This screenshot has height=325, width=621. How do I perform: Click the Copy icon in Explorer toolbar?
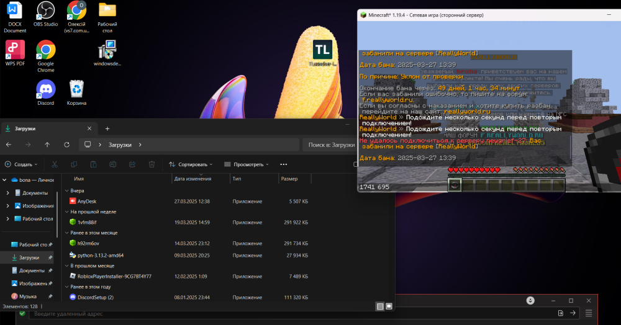click(x=74, y=164)
